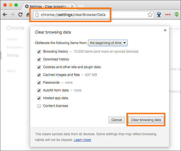Click the '637 MB' cache size text
This screenshot has width=181, height=151.
(x=91, y=75)
